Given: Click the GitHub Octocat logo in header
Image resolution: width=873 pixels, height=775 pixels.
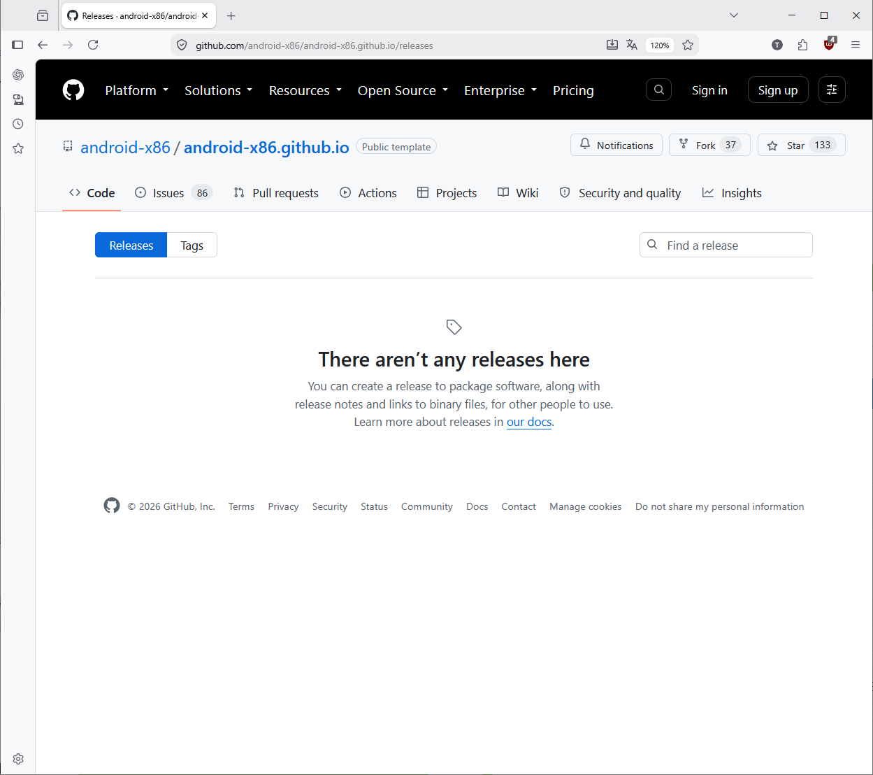Looking at the screenshot, I should (x=73, y=90).
